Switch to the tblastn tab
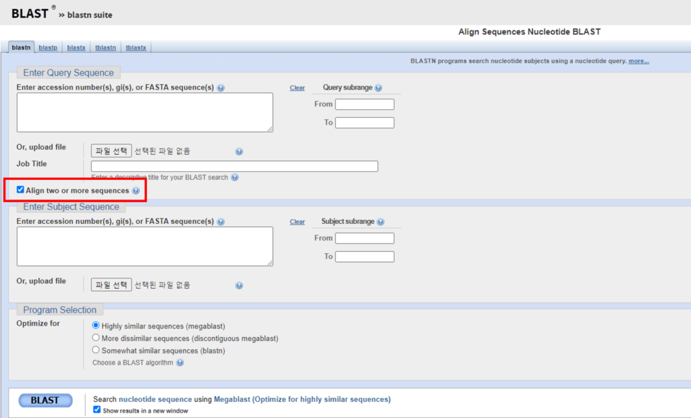Image resolution: width=691 pixels, height=418 pixels. point(105,48)
